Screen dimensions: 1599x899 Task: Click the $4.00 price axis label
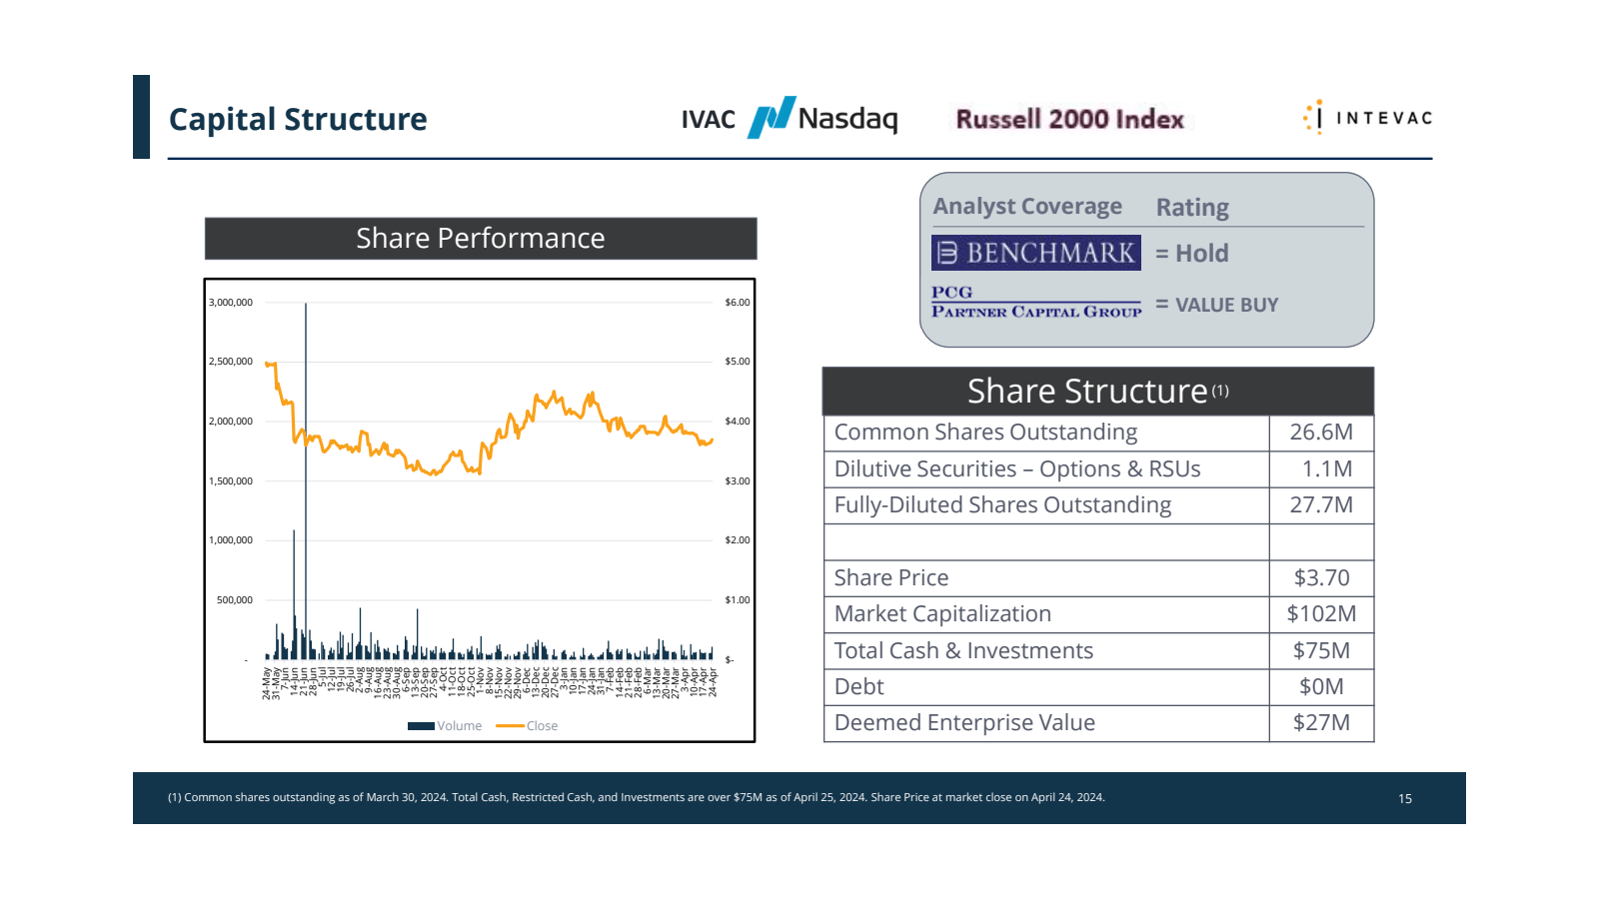(738, 422)
